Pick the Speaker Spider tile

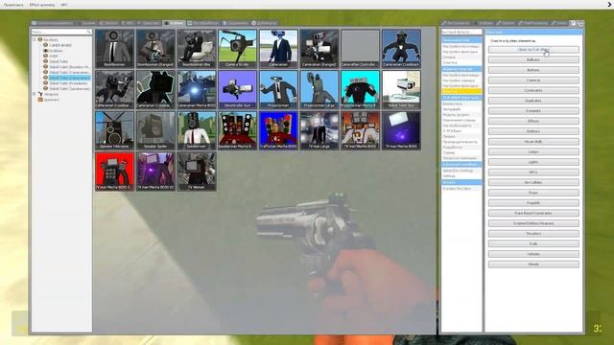tap(155, 130)
